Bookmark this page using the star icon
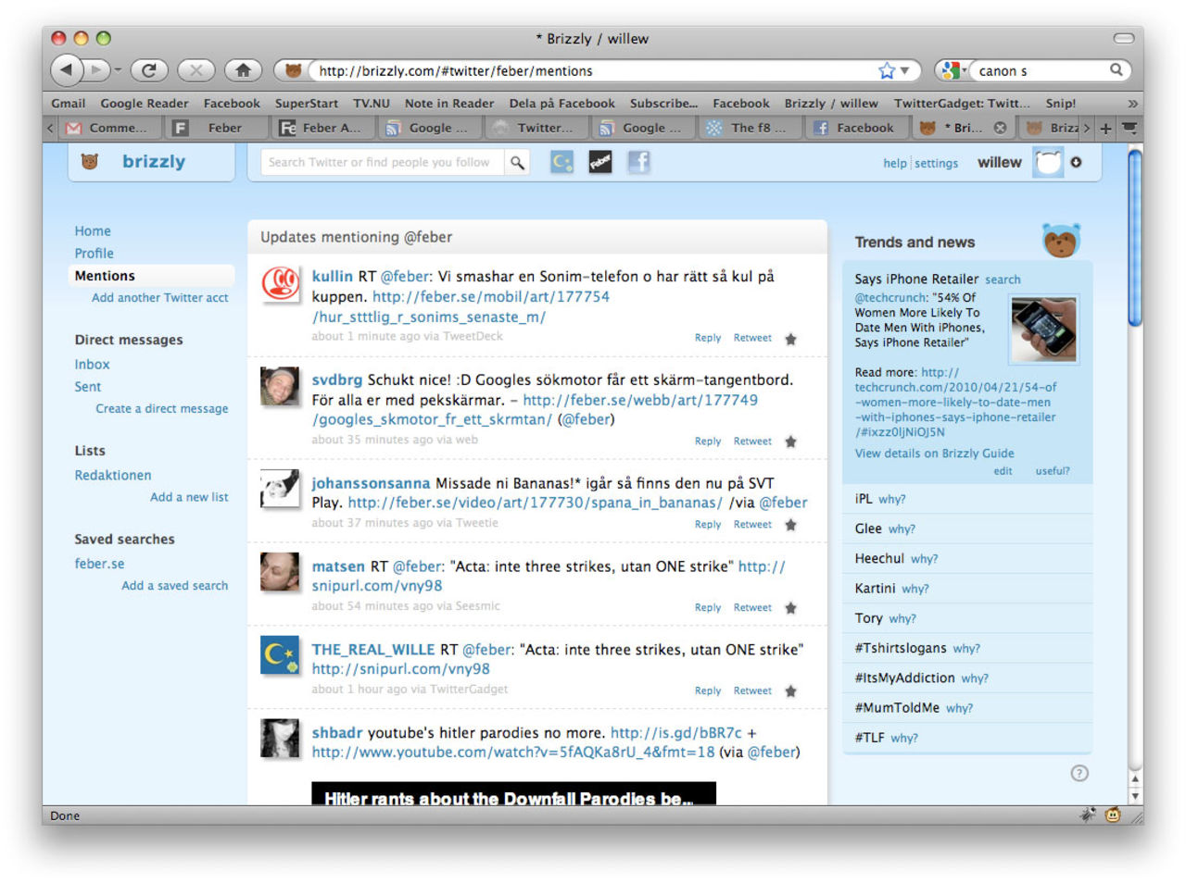This screenshot has height=883, width=1186. pyautogui.click(x=887, y=70)
